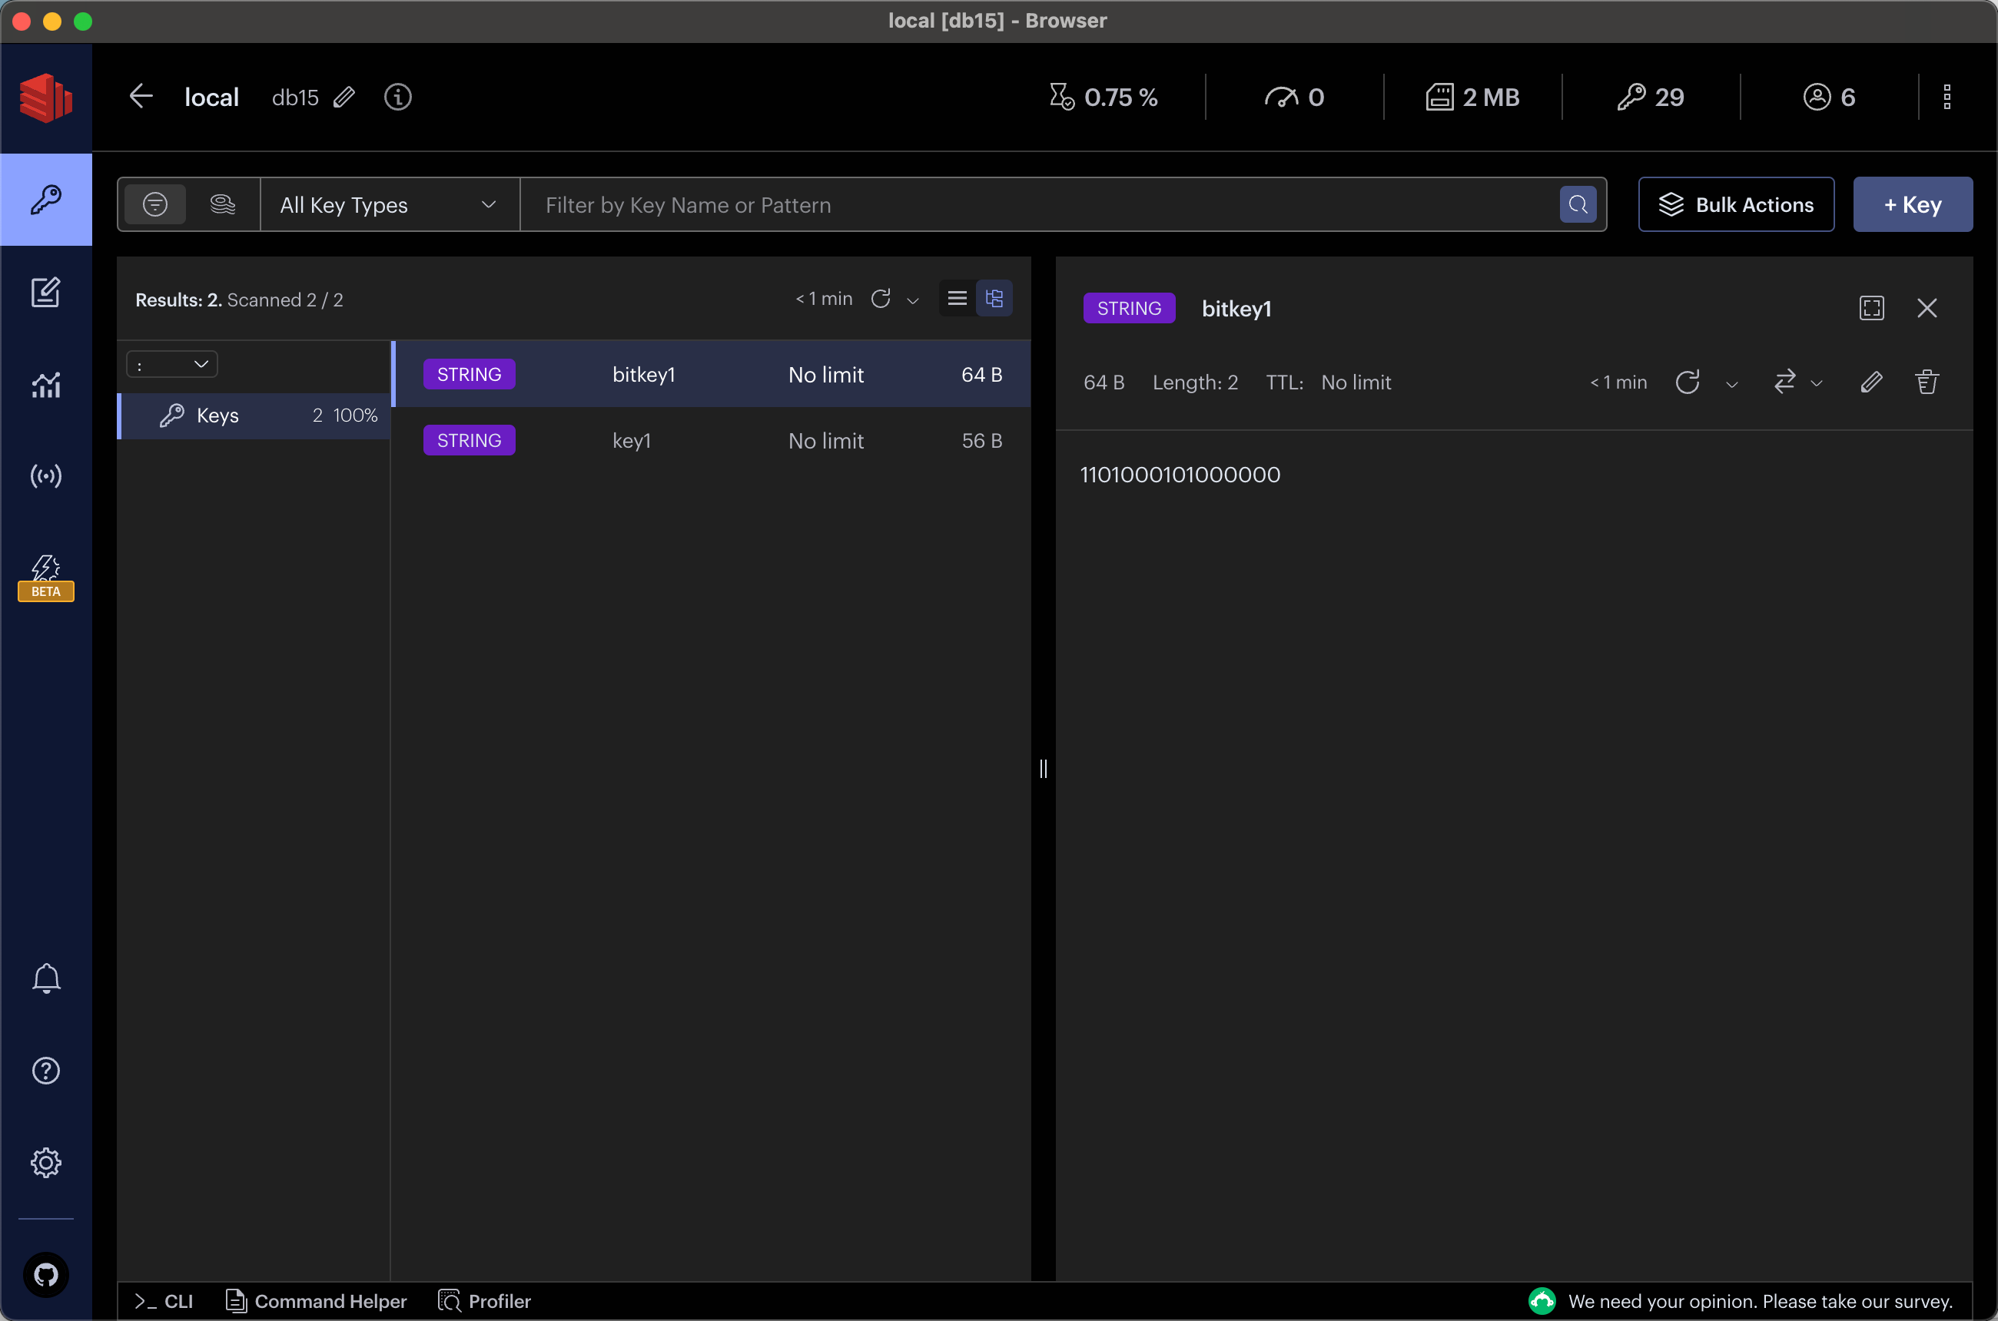
Task: Delete bitkey1 with trash icon
Action: (x=1927, y=382)
